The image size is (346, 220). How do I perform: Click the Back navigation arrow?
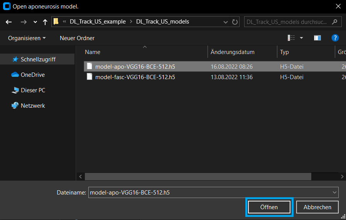[9, 22]
